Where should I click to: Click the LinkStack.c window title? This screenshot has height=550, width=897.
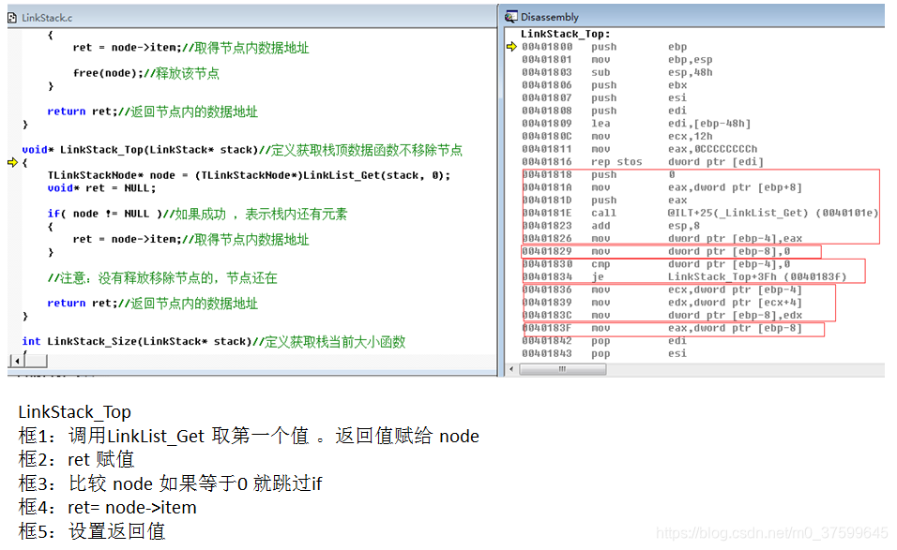click(47, 18)
